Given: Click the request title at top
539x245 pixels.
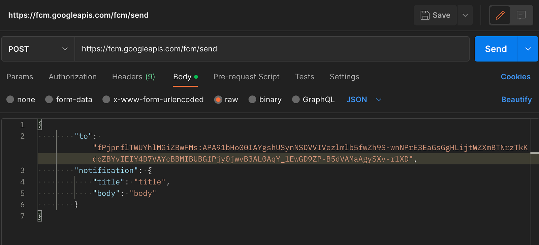Looking at the screenshot, I should [x=78, y=15].
